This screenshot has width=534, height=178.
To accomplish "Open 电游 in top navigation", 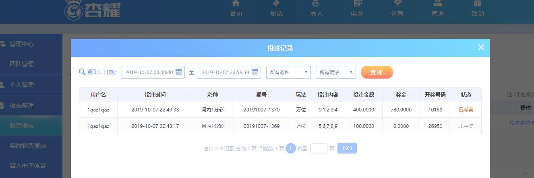I will click(x=357, y=13).
